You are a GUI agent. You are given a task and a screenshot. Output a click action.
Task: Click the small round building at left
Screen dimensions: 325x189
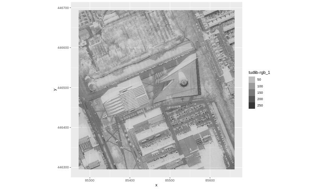pyautogui.click(x=92, y=87)
